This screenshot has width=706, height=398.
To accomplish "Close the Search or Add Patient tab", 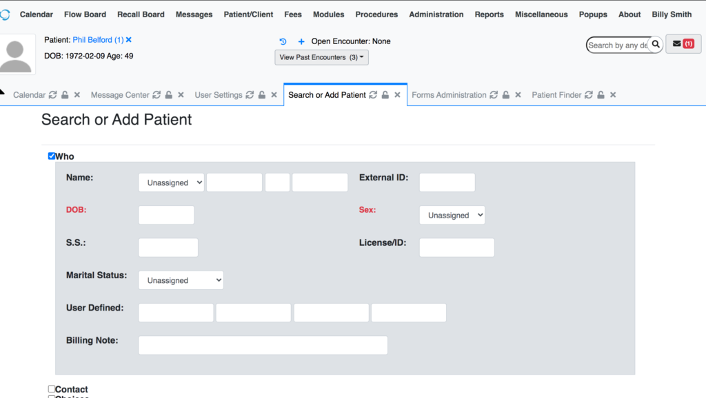I will [397, 95].
